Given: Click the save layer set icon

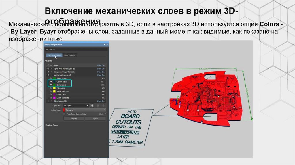Looking at the screenshot, I should [x=98, y=106].
